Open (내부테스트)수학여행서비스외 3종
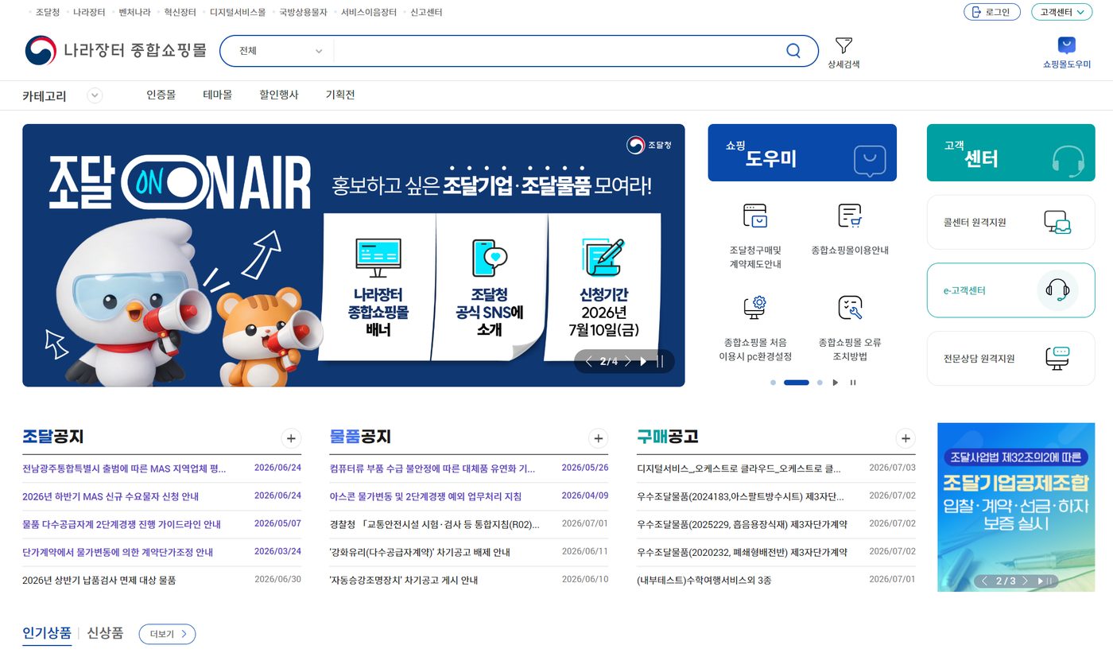Image resolution: width=1113 pixels, height=653 pixels. [x=704, y=580]
